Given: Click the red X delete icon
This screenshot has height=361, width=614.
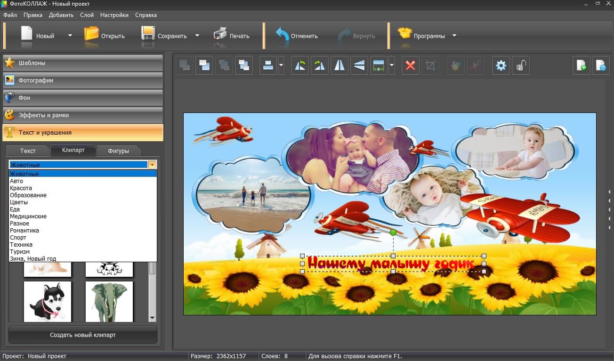Looking at the screenshot, I should point(410,66).
